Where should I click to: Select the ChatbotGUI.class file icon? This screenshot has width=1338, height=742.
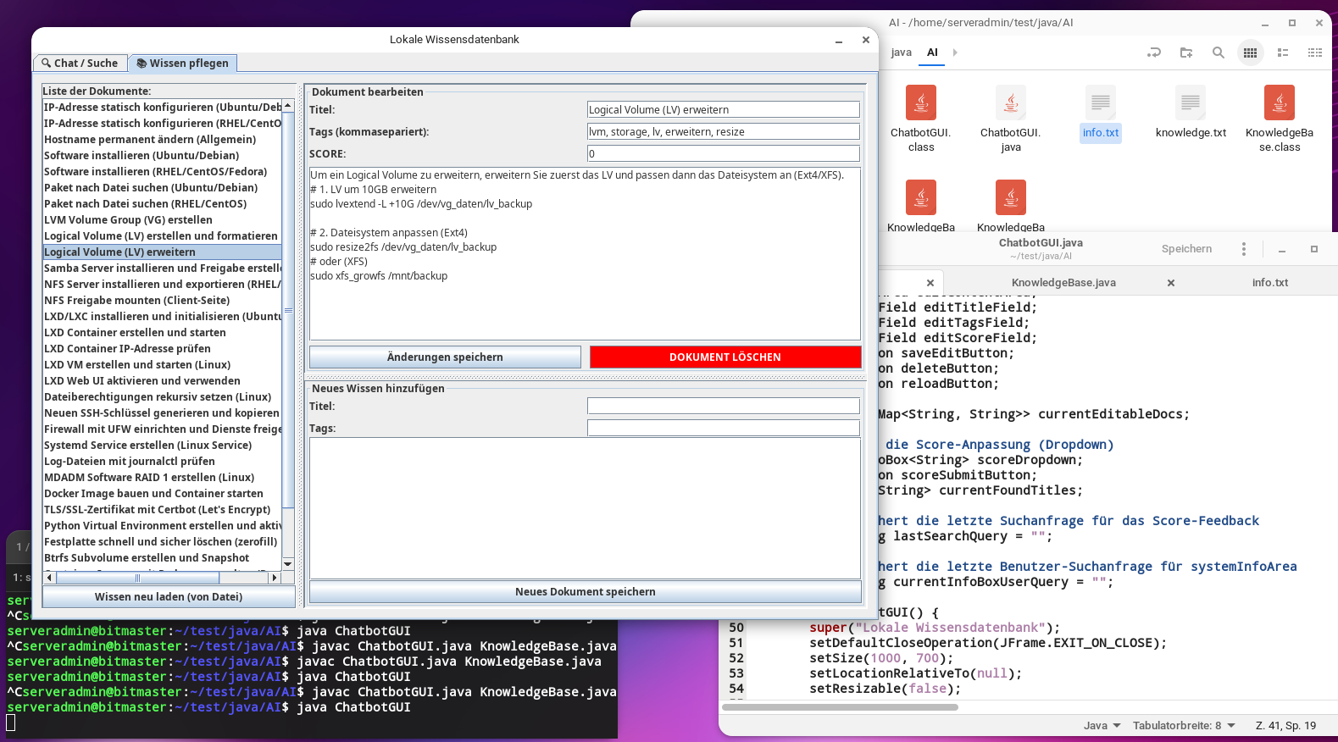coord(921,104)
